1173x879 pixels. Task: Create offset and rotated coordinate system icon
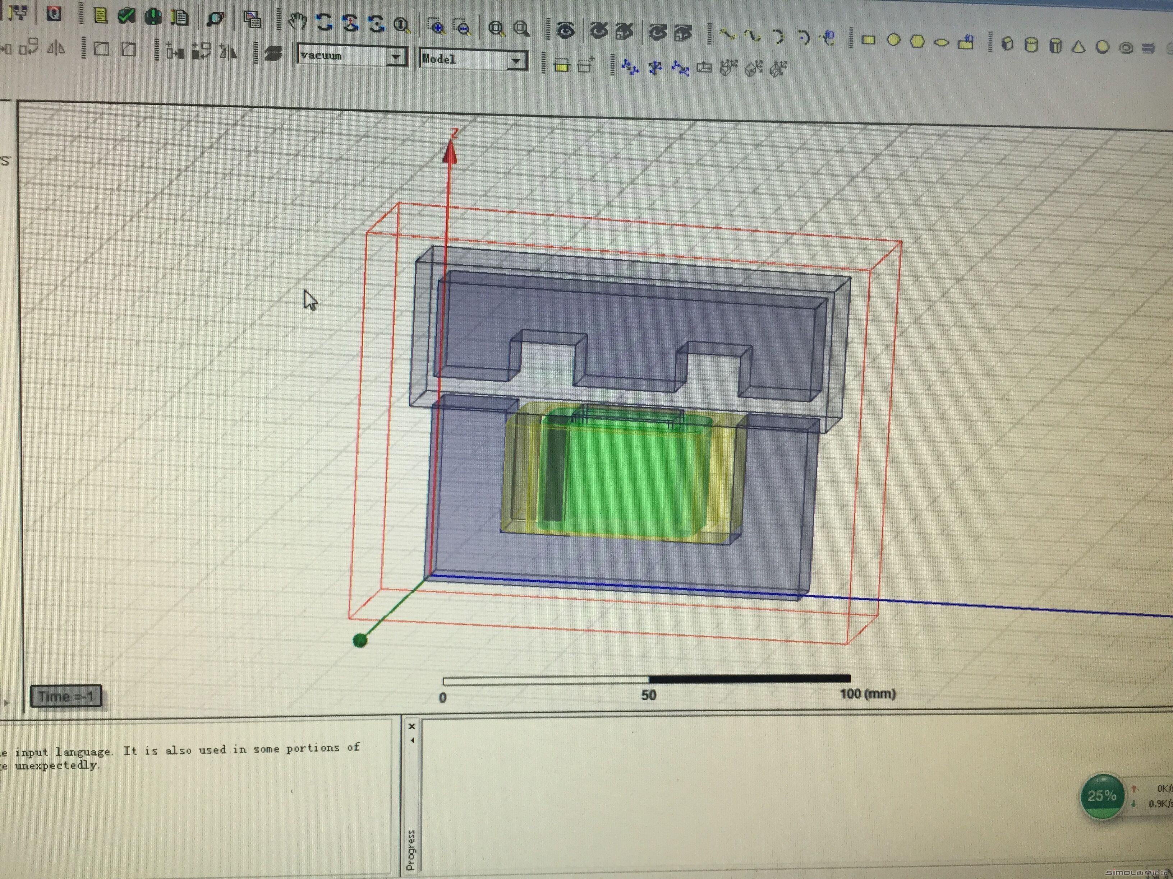[x=680, y=69]
